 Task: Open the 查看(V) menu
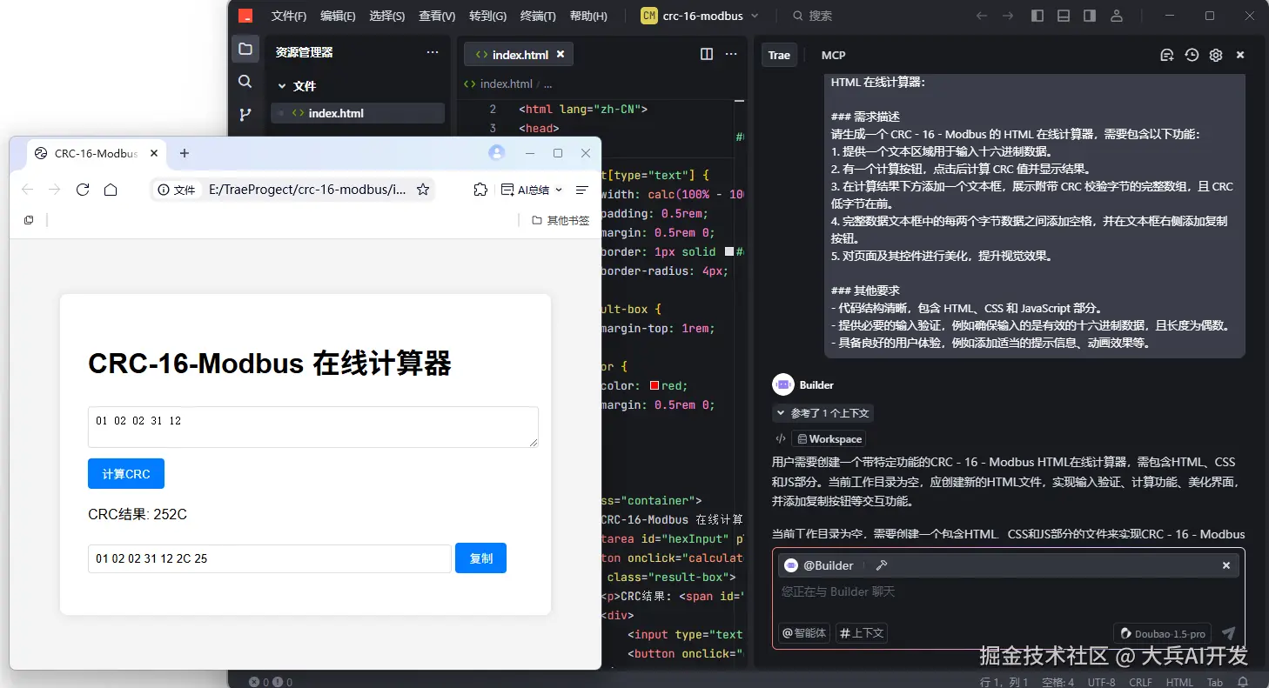[x=437, y=16]
